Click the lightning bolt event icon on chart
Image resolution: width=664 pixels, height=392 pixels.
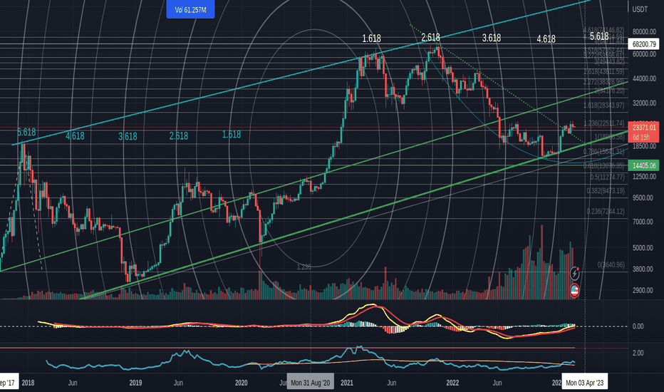click(574, 274)
